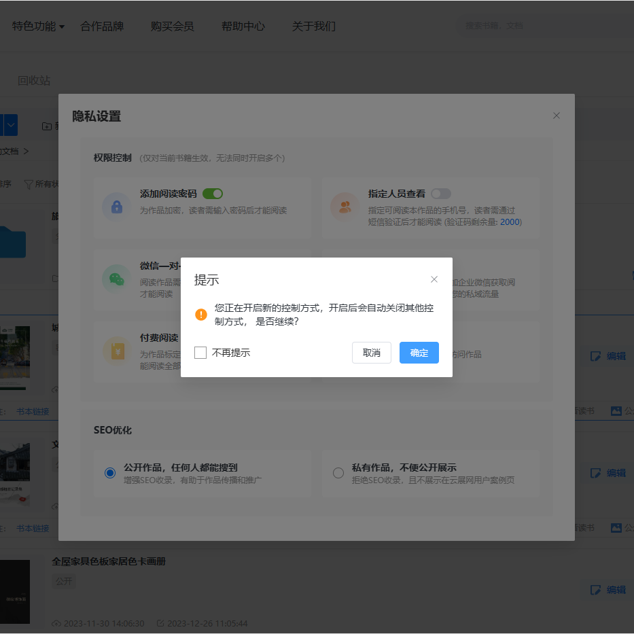
Task: Click the new folder icon in toolbar
Action: (47, 126)
